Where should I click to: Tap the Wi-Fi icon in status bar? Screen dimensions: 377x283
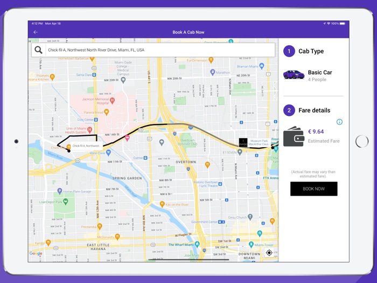329,24
